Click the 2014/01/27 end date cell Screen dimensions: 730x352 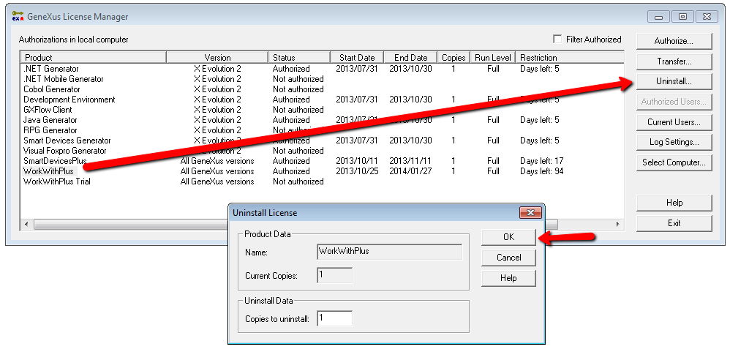[410, 171]
